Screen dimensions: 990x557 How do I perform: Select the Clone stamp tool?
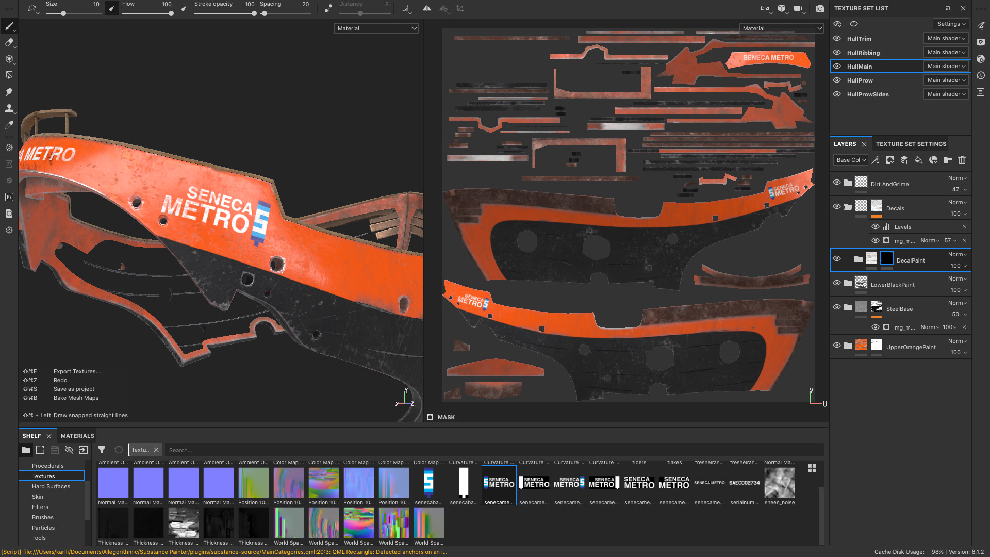click(x=9, y=108)
